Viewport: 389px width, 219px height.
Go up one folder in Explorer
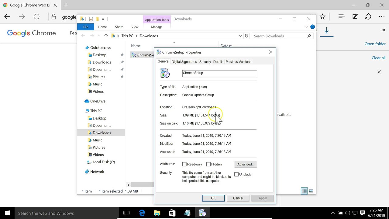click(x=106, y=36)
